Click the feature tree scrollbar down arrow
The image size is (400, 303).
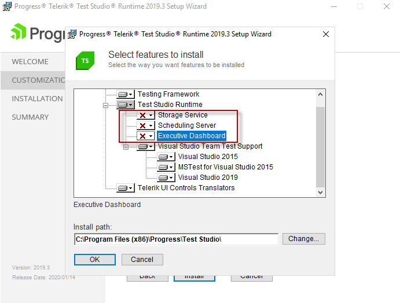point(321,193)
